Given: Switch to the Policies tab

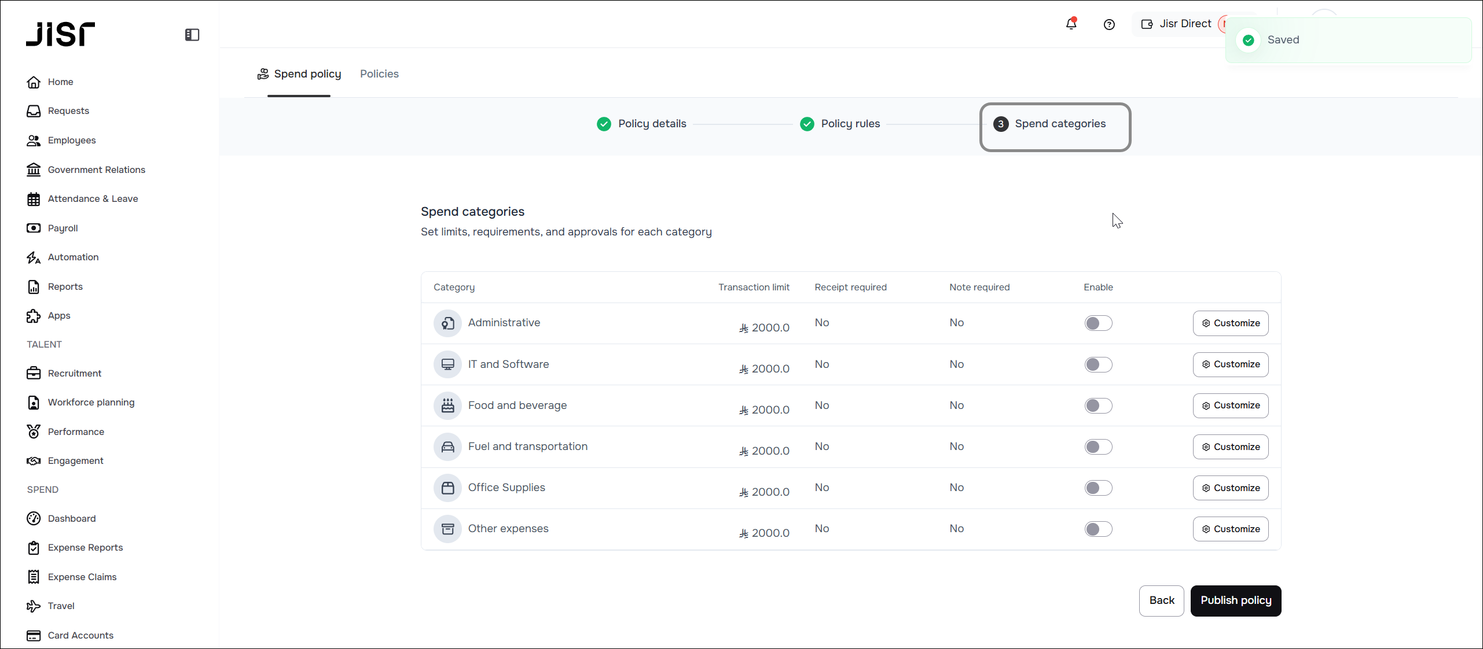Looking at the screenshot, I should (379, 74).
